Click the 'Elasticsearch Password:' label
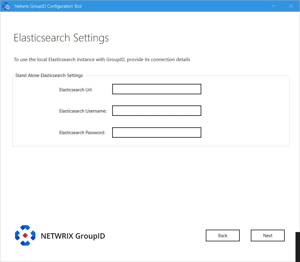The width and height of the screenshot is (300, 262). (x=82, y=133)
